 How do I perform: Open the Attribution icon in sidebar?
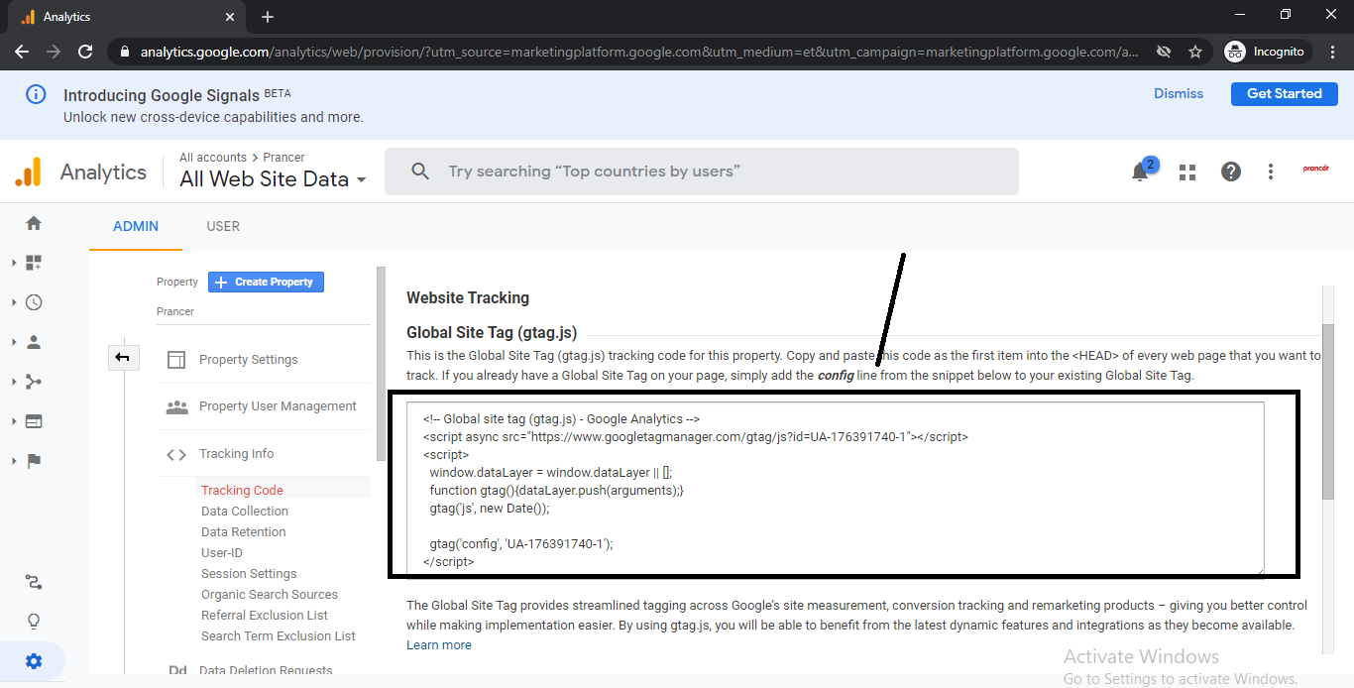[34, 583]
